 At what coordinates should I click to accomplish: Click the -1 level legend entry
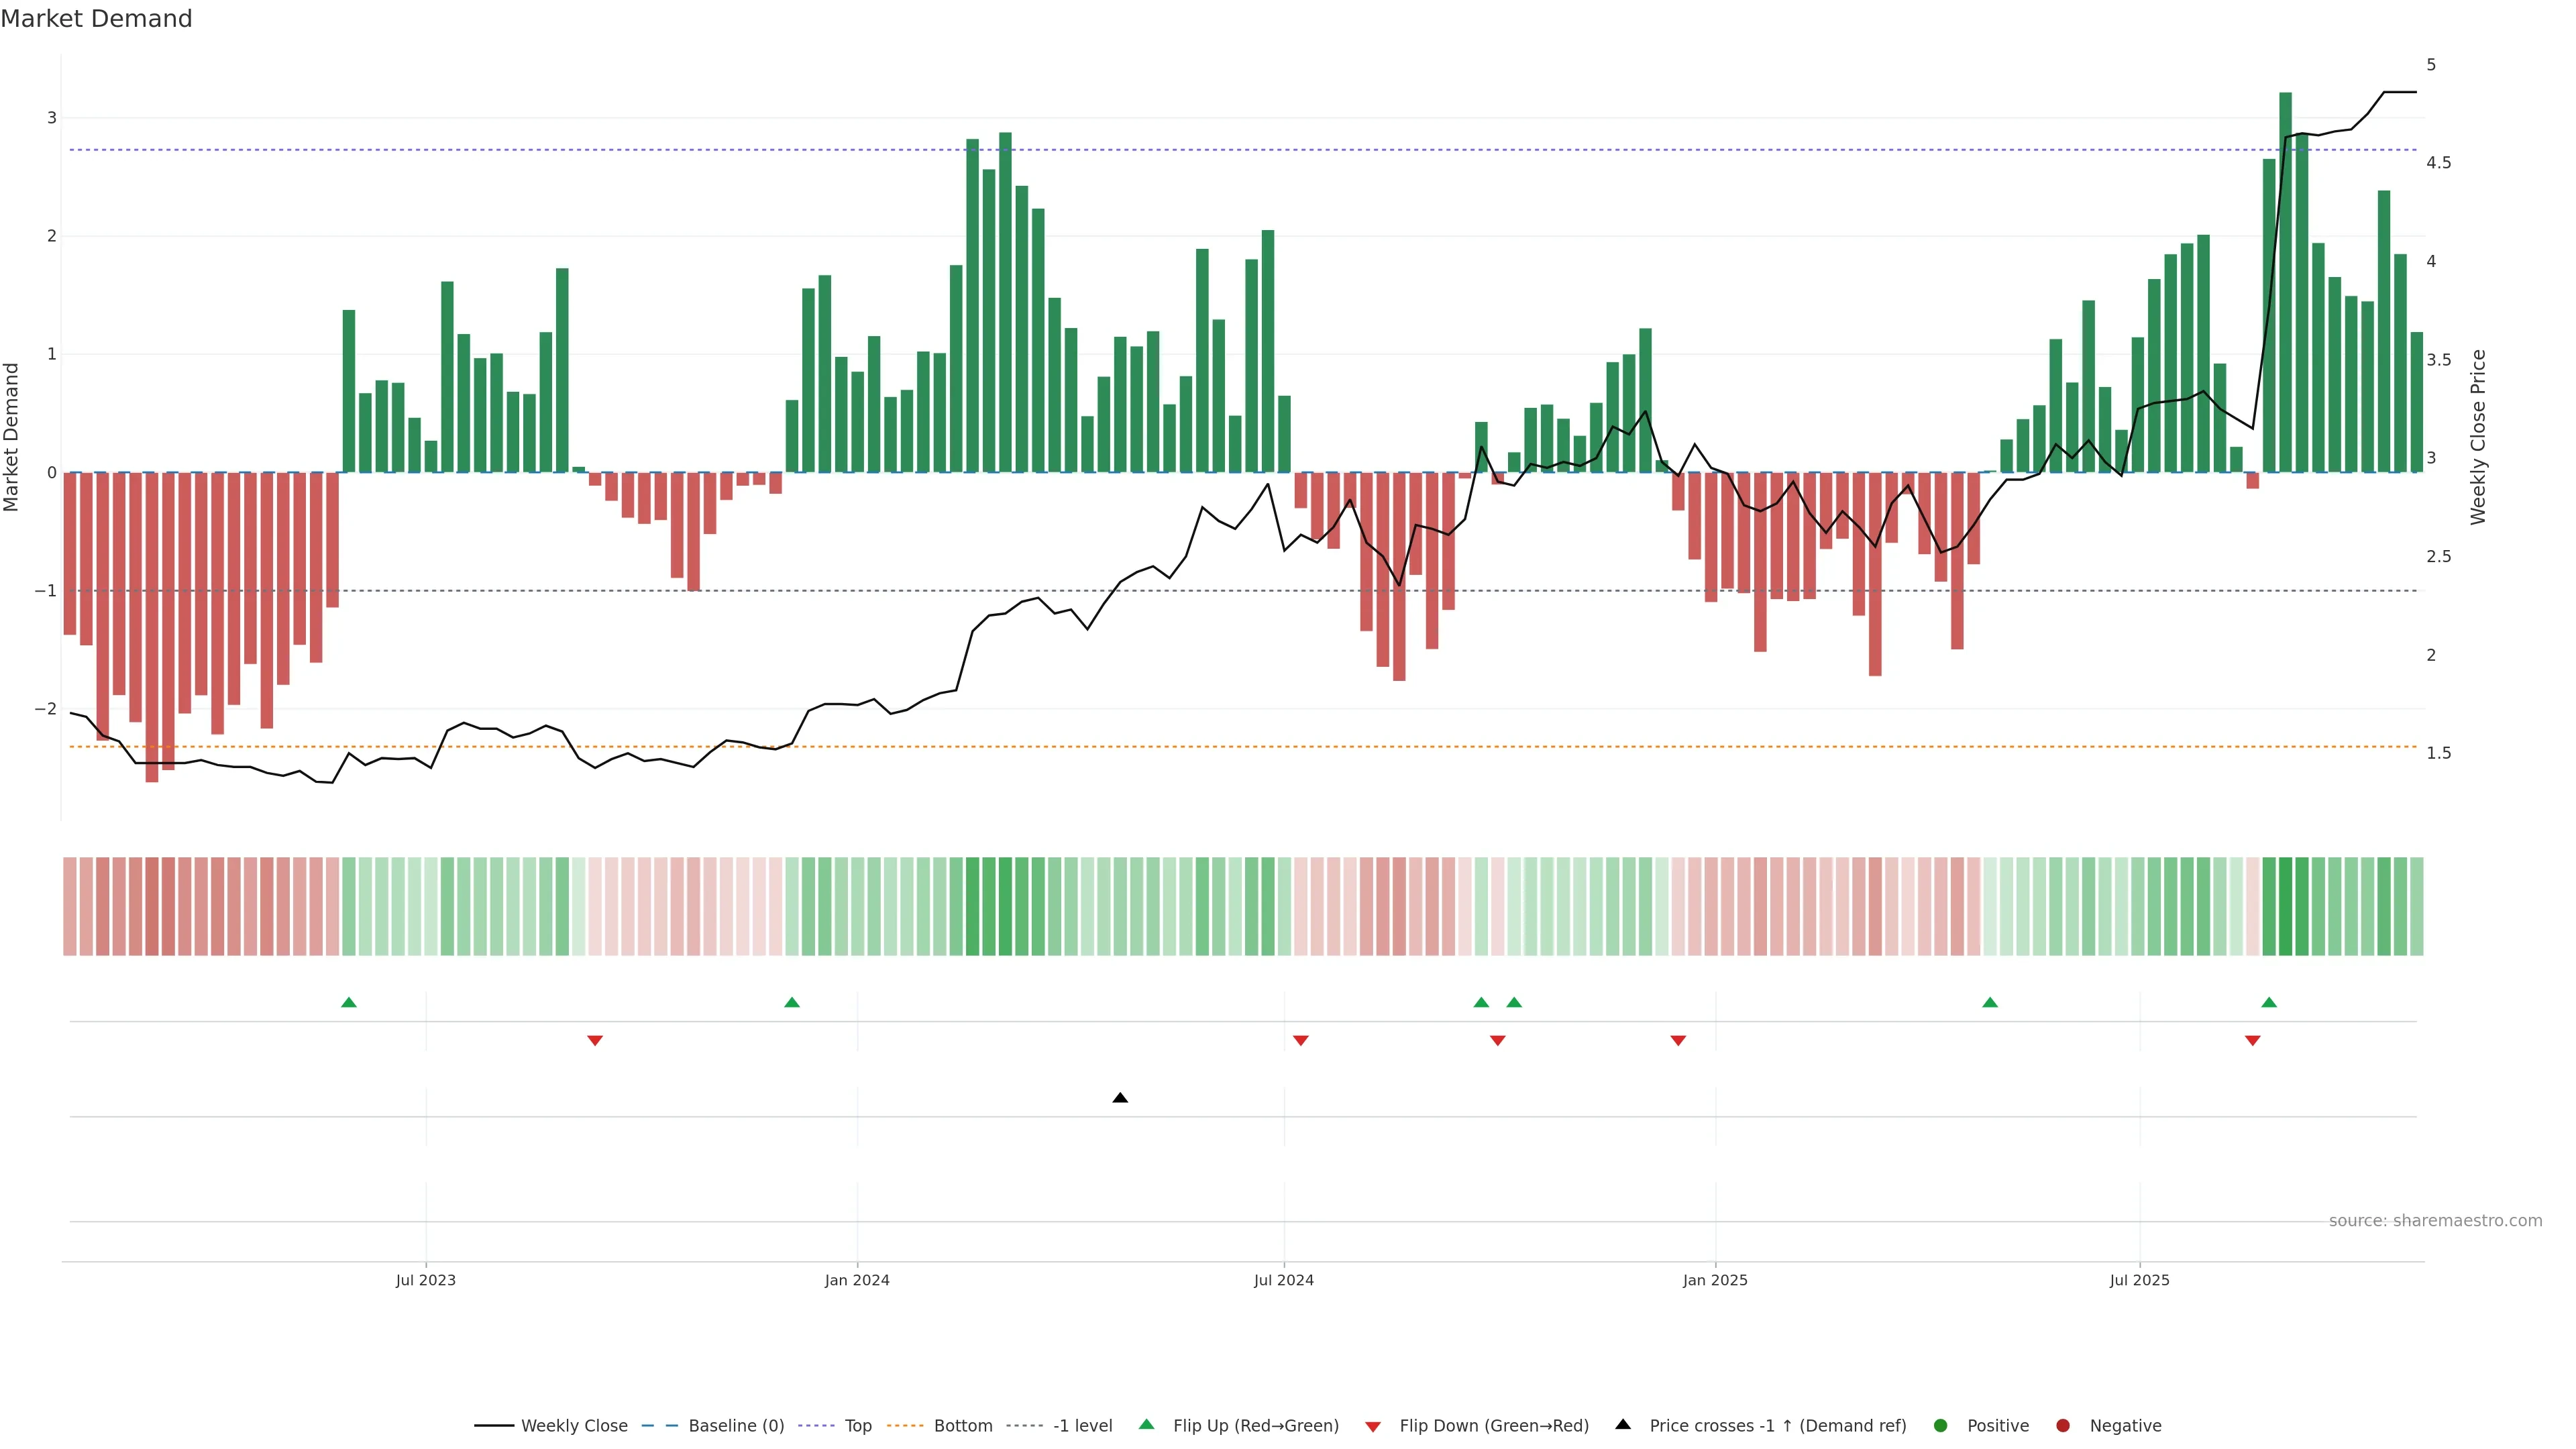pos(1082,1426)
